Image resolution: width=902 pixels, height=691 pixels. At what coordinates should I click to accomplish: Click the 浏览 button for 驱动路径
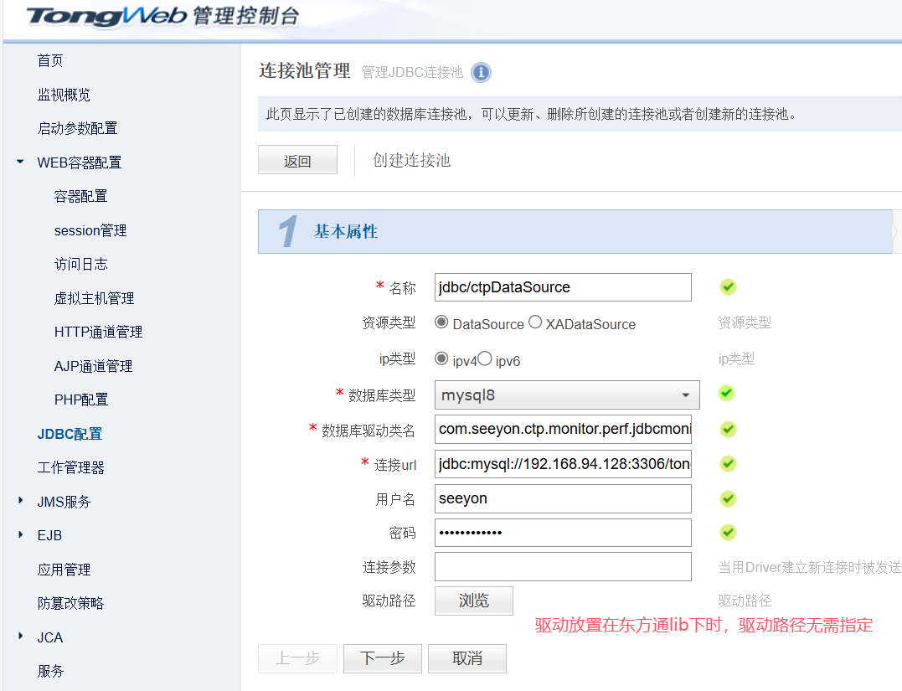tap(473, 601)
